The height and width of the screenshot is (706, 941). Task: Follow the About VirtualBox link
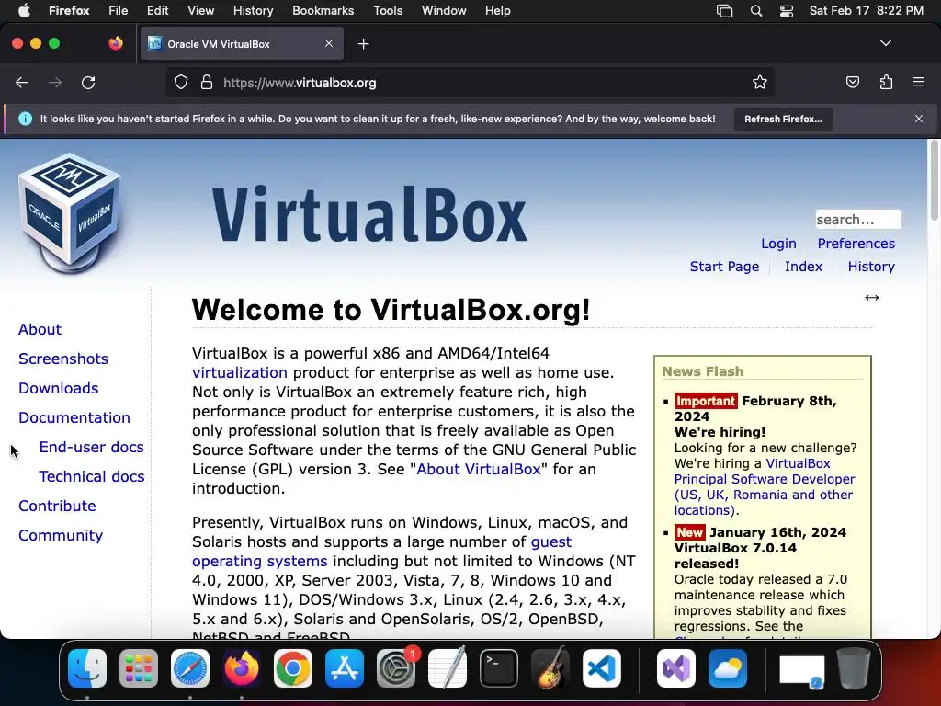click(478, 469)
